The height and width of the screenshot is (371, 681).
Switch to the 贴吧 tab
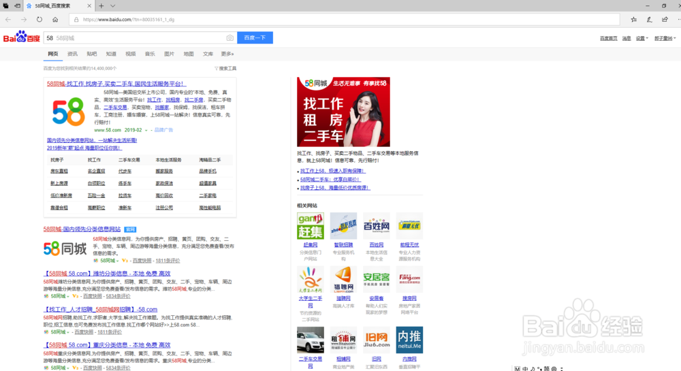click(x=92, y=54)
